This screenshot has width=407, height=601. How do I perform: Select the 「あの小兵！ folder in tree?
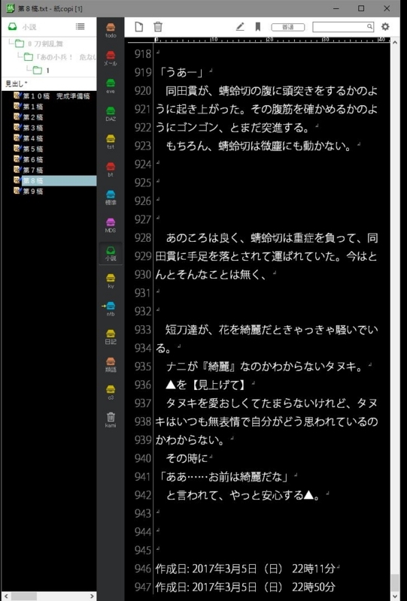(60, 57)
